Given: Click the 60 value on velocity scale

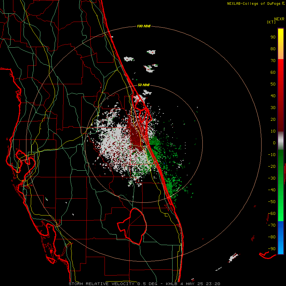Looking at the screenshot, I should click(x=273, y=72).
